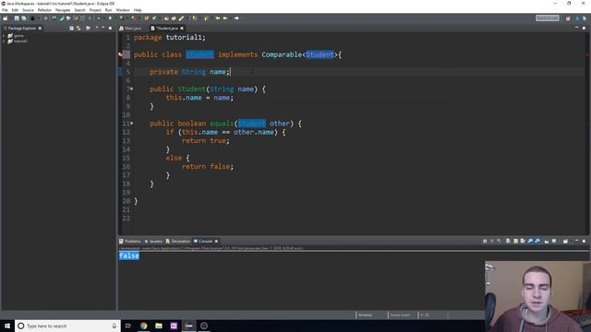
Task: Open Google Chrome from the taskbar
Action: (144, 326)
